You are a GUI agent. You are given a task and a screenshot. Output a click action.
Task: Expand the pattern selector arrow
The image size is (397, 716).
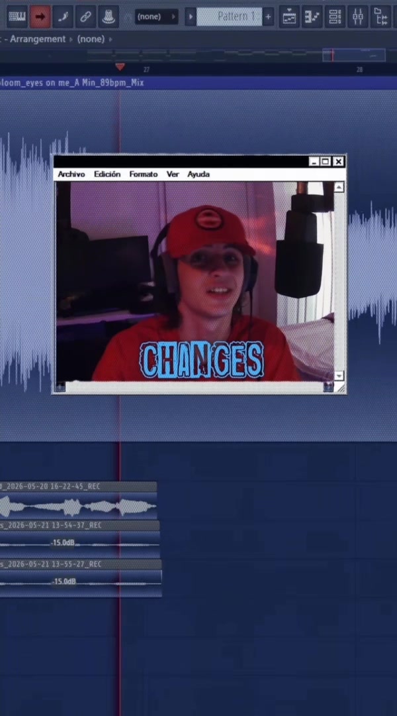point(191,17)
